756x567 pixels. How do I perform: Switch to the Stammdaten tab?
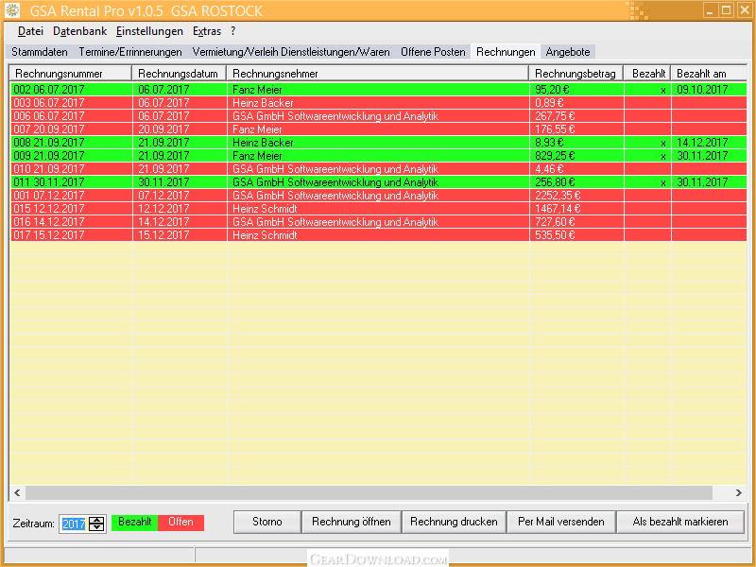click(40, 52)
